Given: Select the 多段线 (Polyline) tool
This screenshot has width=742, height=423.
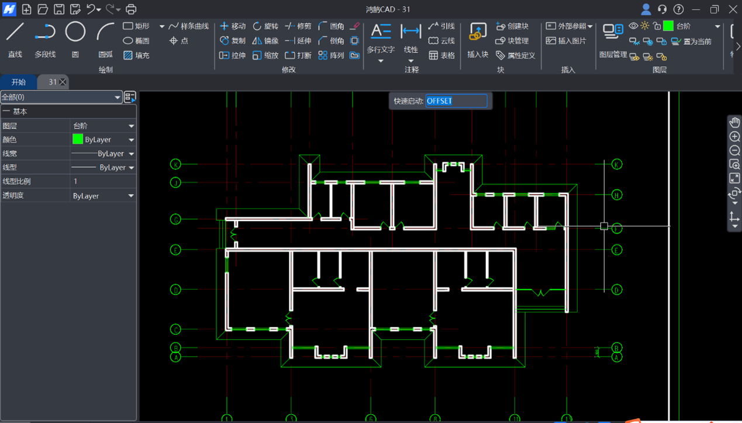Looking at the screenshot, I should tap(45, 39).
